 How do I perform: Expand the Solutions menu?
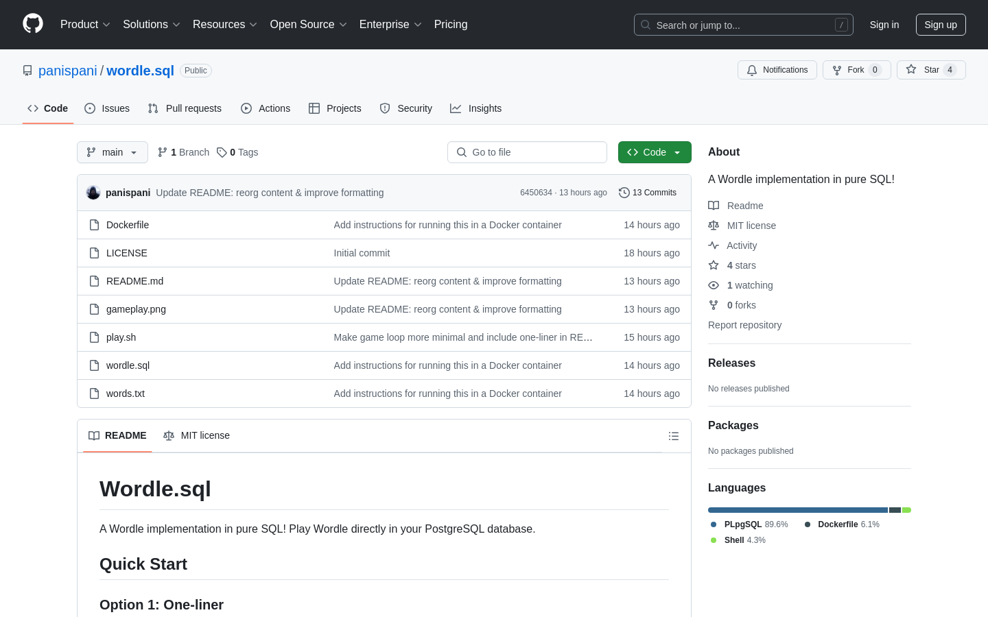[x=152, y=25]
